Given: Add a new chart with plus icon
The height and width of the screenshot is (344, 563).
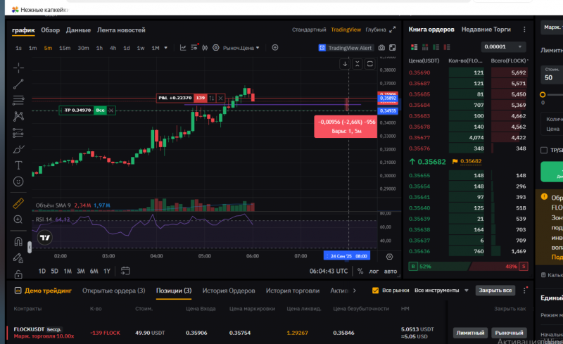Looking at the screenshot, I should click(x=275, y=48).
